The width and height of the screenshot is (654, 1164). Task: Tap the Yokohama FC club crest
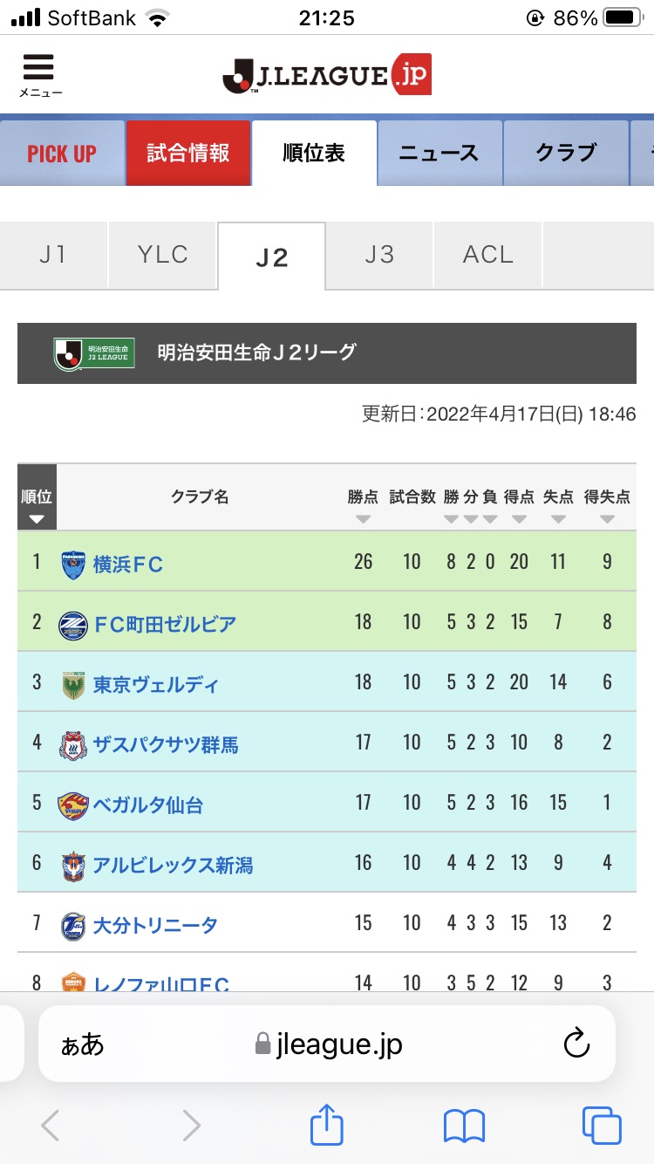(73, 565)
